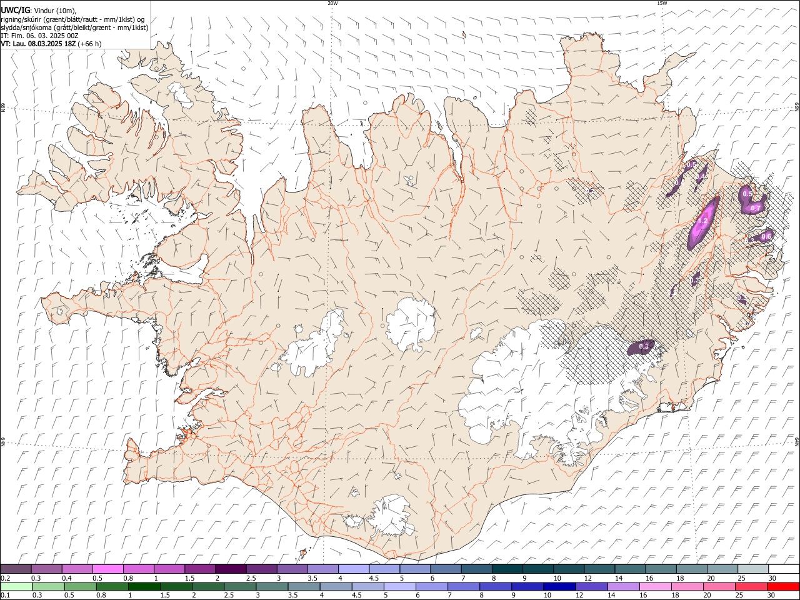Click the '1.2' precipitation value on the map
This screenshot has width=800, height=600.
tap(702, 221)
